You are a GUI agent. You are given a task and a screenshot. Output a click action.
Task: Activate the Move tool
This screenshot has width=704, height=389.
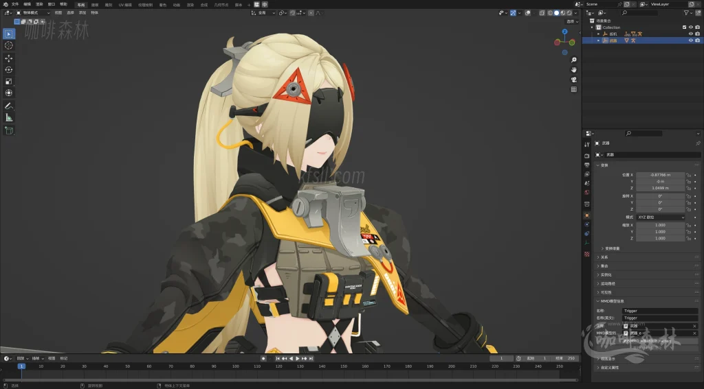coord(8,58)
